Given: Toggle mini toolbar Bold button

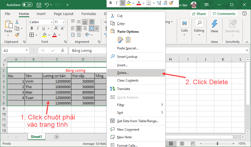Looking at the screenshot, I should (x=111, y=3).
